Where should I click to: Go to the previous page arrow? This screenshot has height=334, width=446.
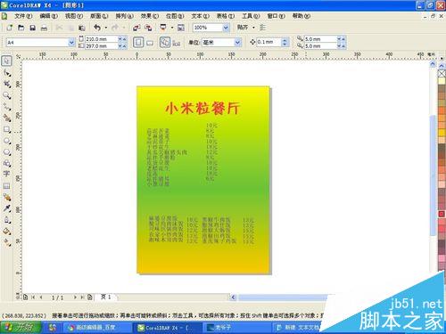41,297
